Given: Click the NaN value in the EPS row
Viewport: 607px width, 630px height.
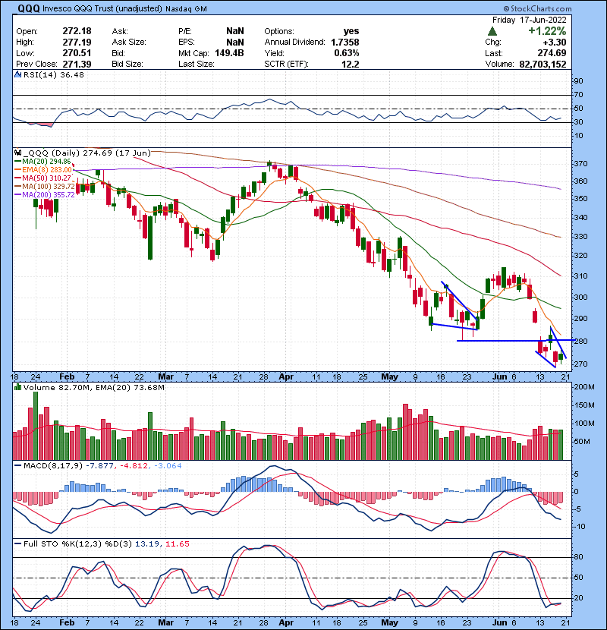Looking at the screenshot, I should tap(235, 42).
